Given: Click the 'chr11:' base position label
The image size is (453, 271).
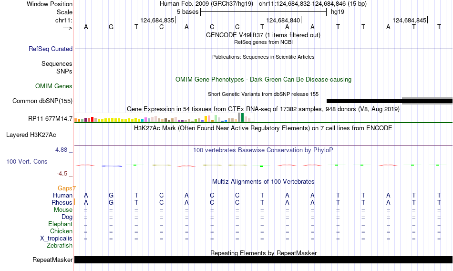Looking at the screenshot, I should click(64, 20).
